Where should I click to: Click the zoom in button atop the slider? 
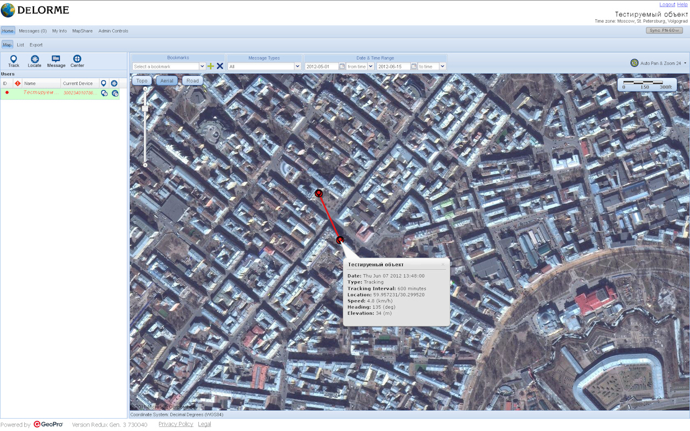[x=145, y=89]
